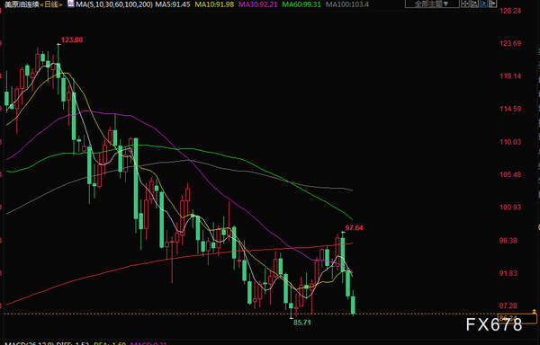Viewport: 540px width, 345px height.
Task: Click the 123.68 high price marker
Action: click(x=72, y=40)
